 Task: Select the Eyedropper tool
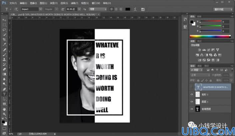[4, 44]
